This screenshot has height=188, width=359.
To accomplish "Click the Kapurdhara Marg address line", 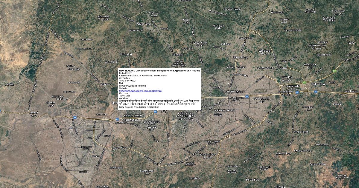I will point(143,75).
